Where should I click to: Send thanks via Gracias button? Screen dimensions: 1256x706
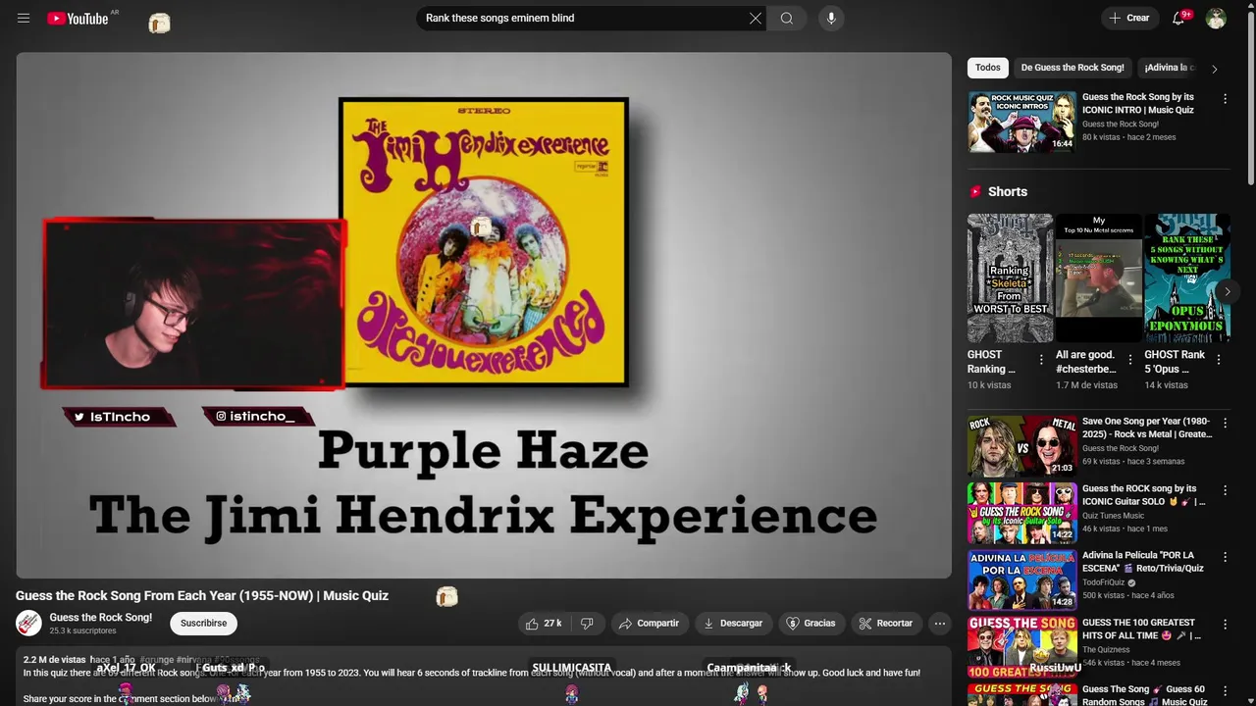pyautogui.click(x=811, y=624)
